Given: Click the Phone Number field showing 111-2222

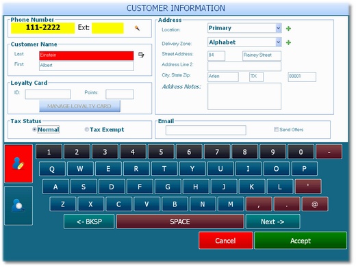Looking at the screenshot, I should pos(42,28).
